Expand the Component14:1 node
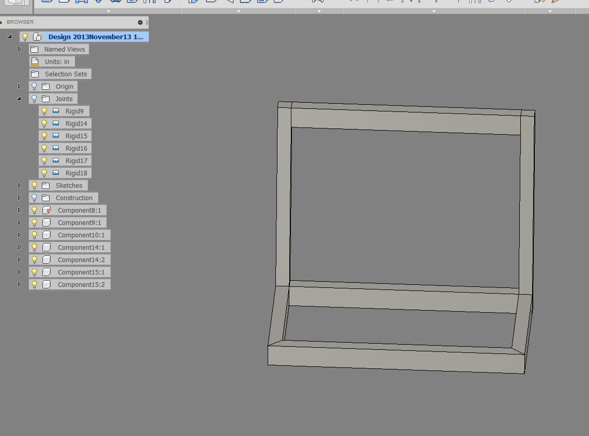Viewport: 589px width, 436px height. coord(19,247)
